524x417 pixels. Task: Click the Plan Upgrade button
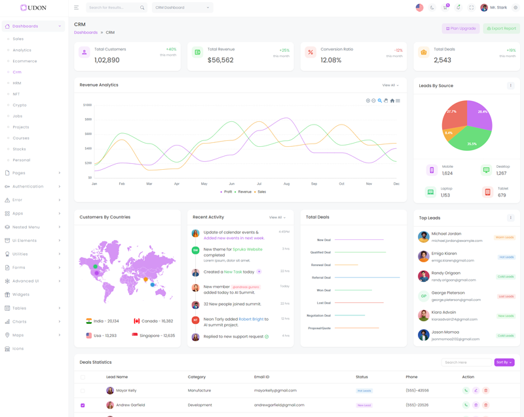click(x=461, y=29)
